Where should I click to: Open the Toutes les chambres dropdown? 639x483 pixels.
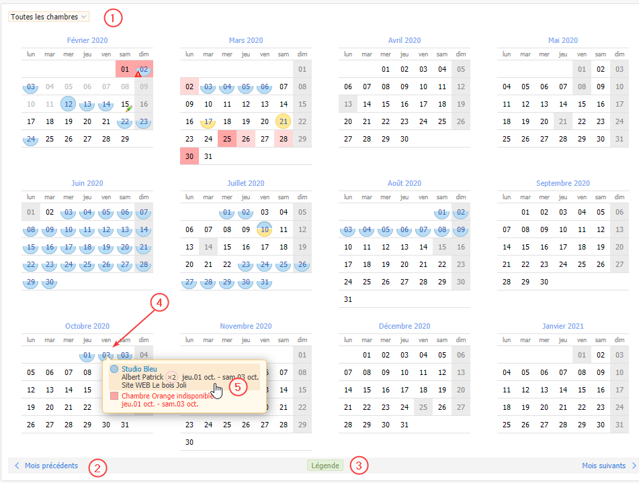(48, 17)
